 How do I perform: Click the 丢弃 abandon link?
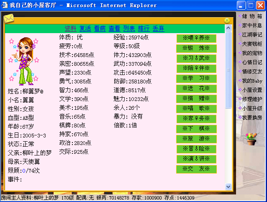point(158,28)
